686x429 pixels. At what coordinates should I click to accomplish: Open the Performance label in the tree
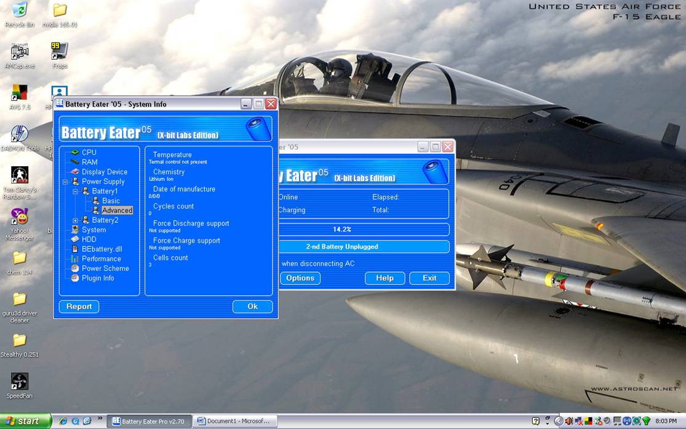pyautogui.click(x=101, y=259)
